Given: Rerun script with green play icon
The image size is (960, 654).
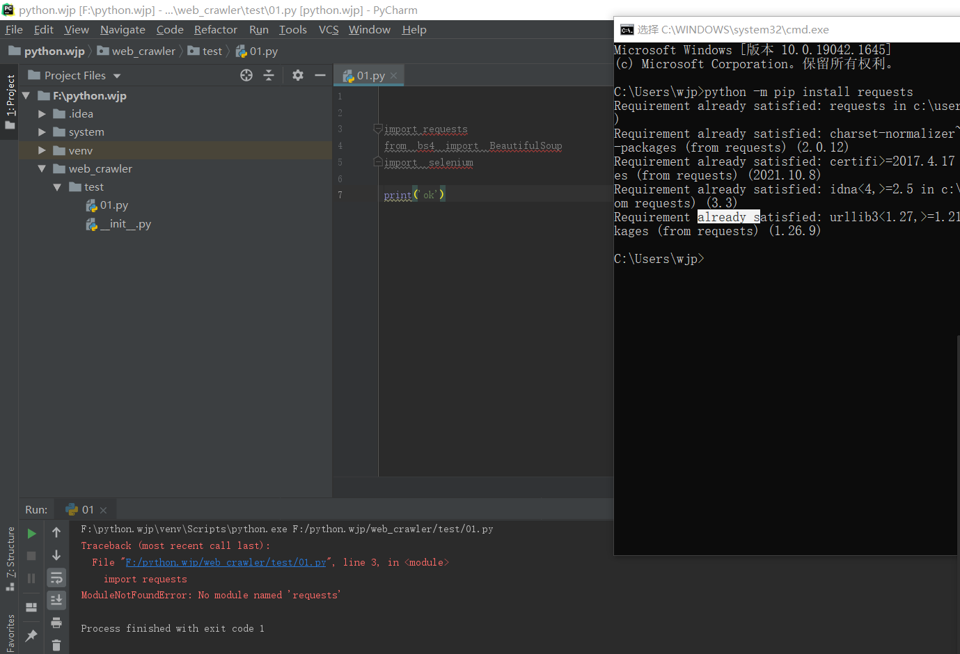Looking at the screenshot, I should 31,534.
